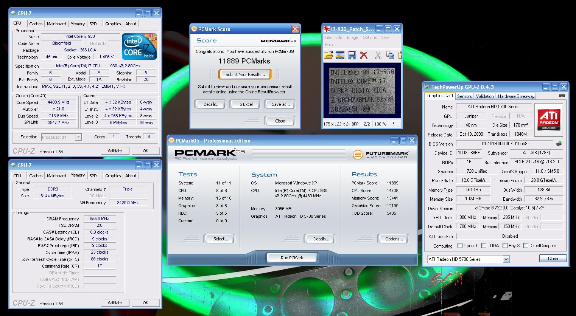Click the NB Frequency 3420.0 MHz field
The image size is (576, 316).
[128, 203]
